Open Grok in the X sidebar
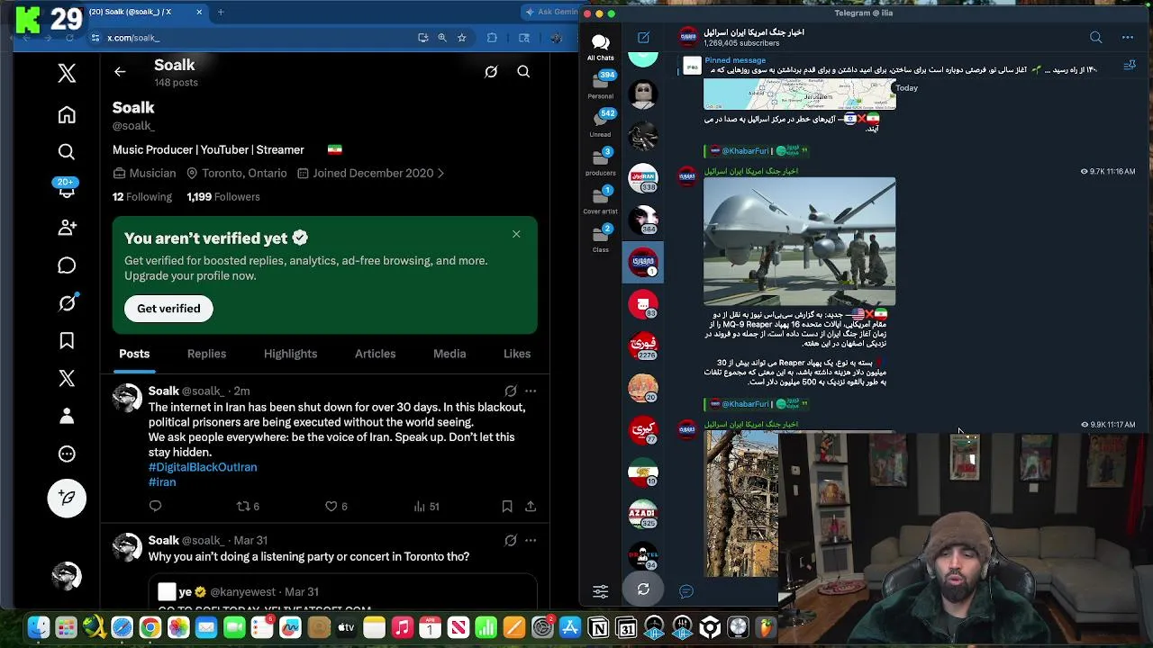Viewport: 1153px width, 648px height. coord(67,303)
